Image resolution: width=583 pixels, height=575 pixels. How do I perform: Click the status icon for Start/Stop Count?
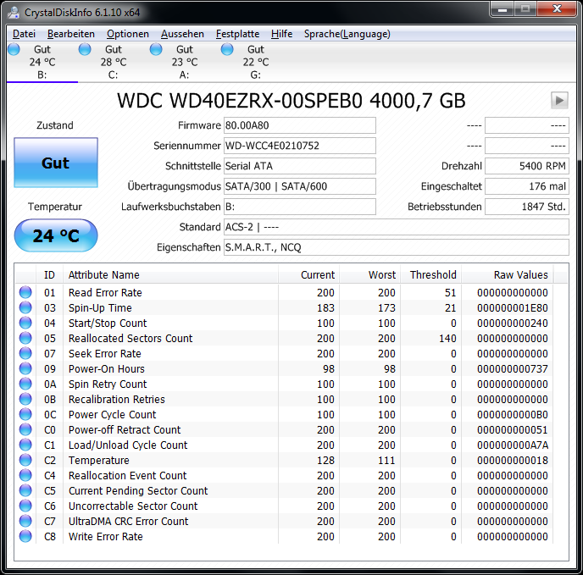pos(25,323)
